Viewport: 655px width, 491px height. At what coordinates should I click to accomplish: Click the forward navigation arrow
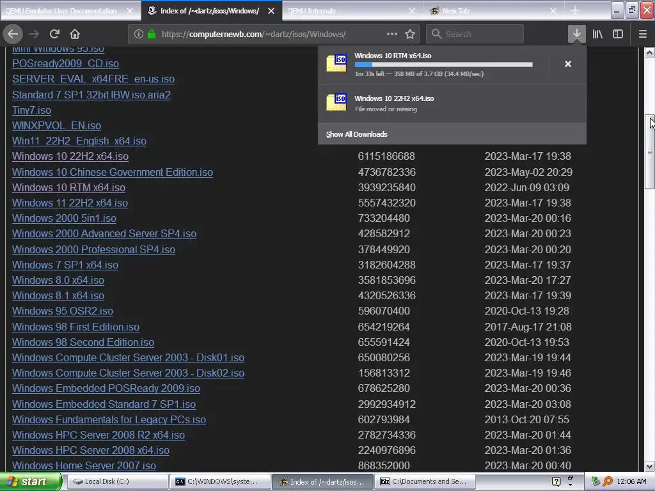click(34, 34)
